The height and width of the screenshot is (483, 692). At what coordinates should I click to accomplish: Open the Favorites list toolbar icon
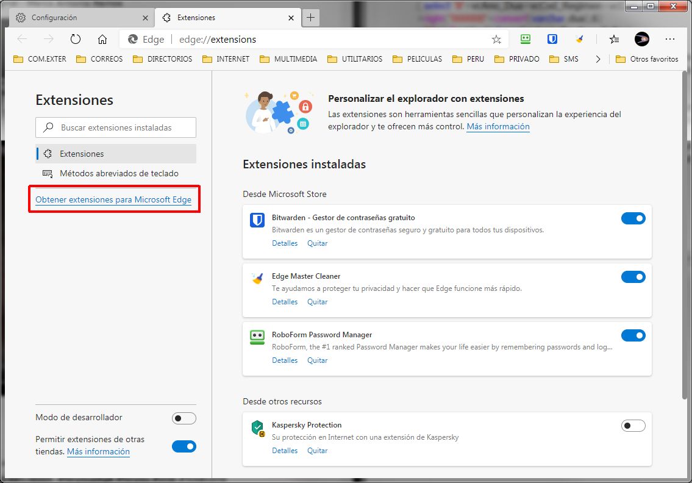[x=614, y=39]
